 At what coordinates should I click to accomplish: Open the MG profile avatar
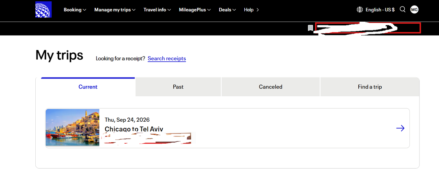pyautogui.click(x=414, y=10)
